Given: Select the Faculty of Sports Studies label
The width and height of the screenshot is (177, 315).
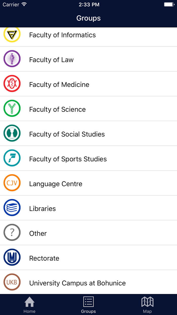Looking at the screenshot, I should 68,159.
